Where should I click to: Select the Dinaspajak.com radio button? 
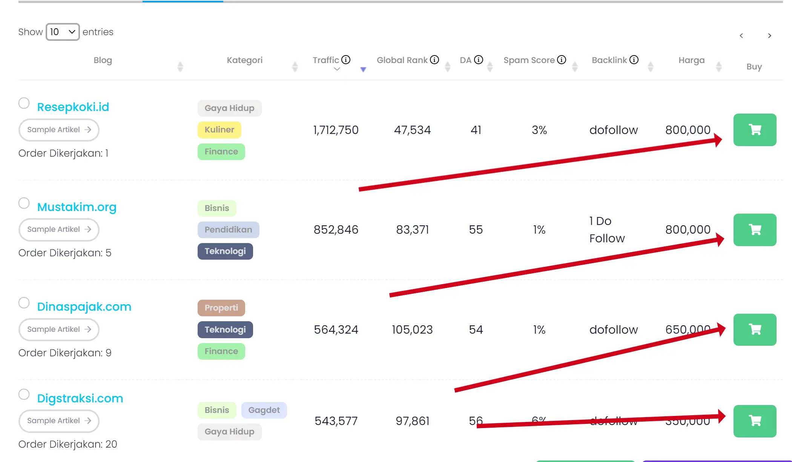(x=24, y=303)
